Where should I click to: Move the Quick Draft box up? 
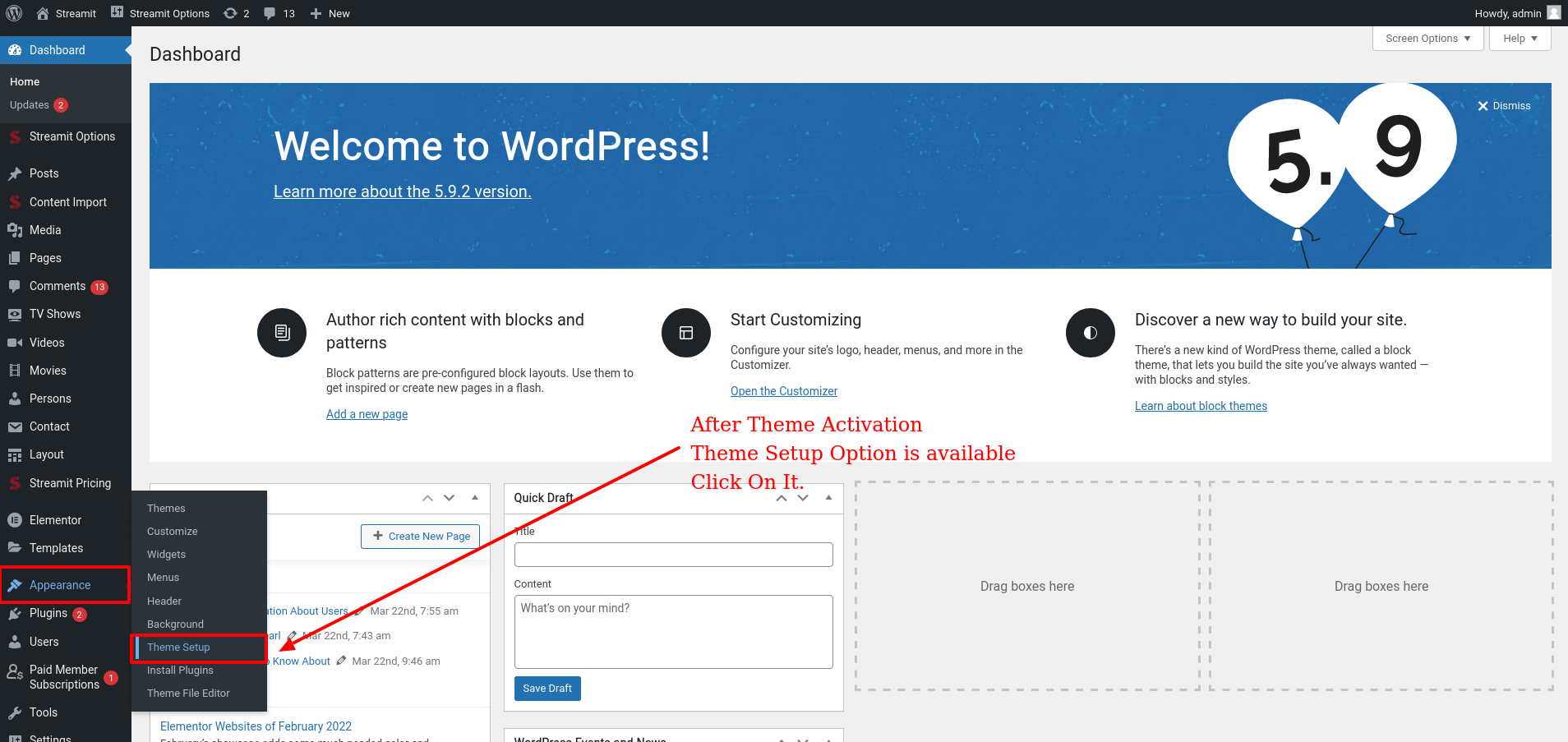pos(782,498)
